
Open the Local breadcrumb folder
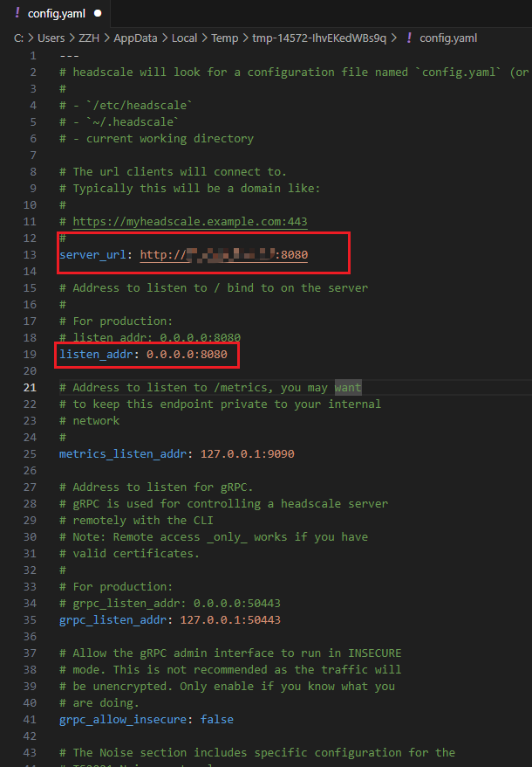184,38
